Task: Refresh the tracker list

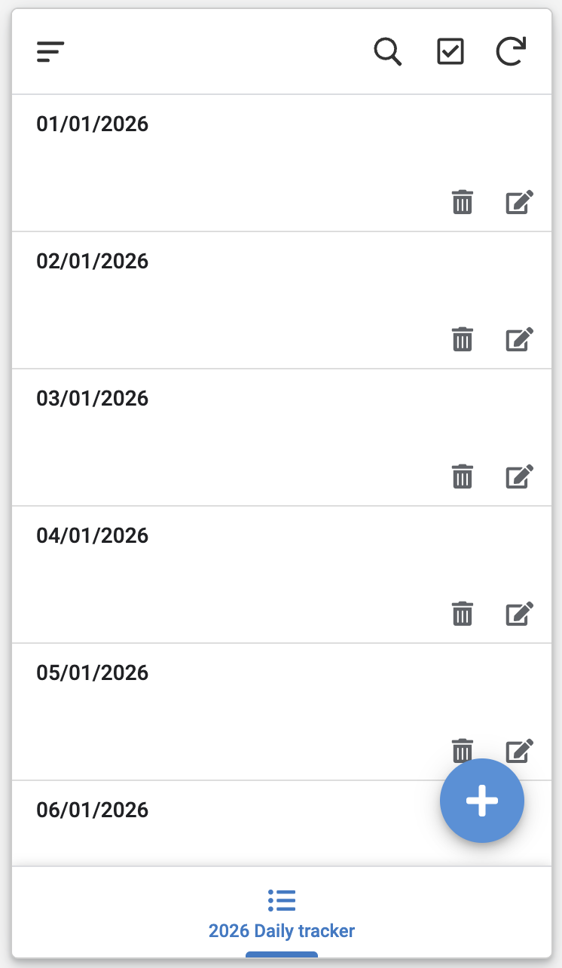Action: tap(511, 52)
